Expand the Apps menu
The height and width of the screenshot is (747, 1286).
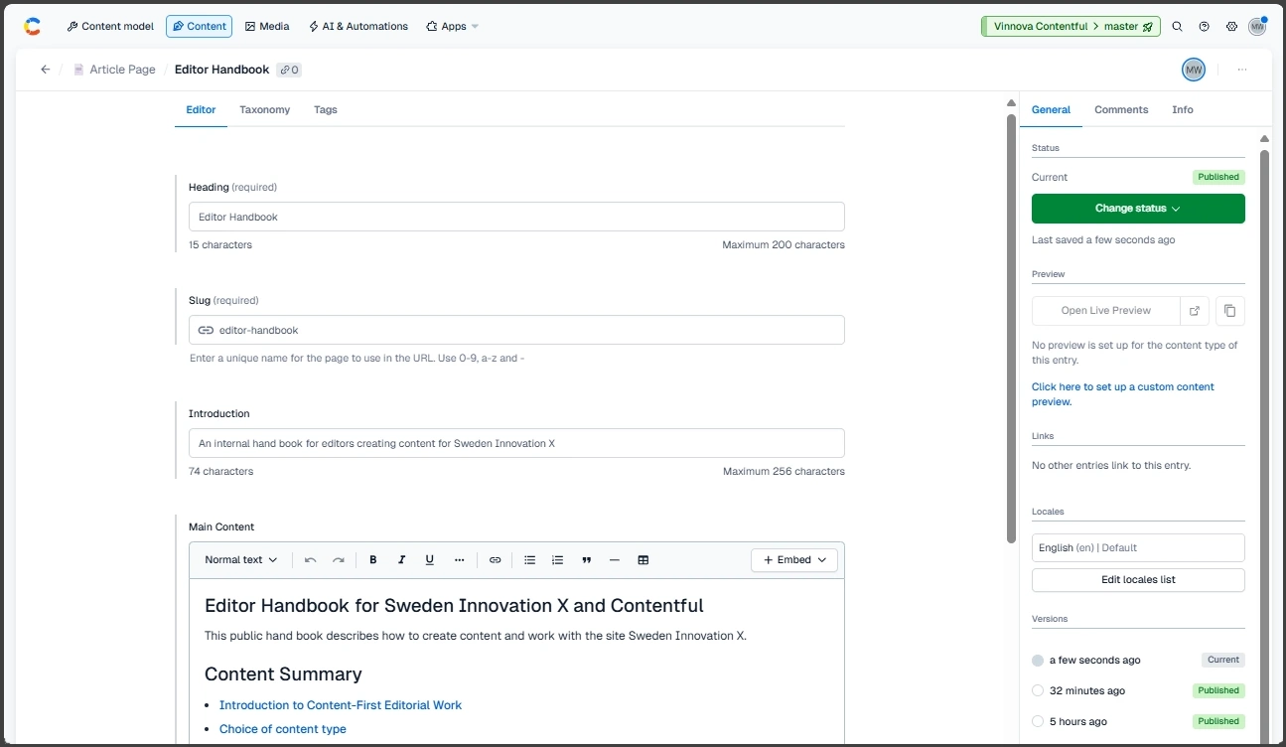(x=452, y=27)
